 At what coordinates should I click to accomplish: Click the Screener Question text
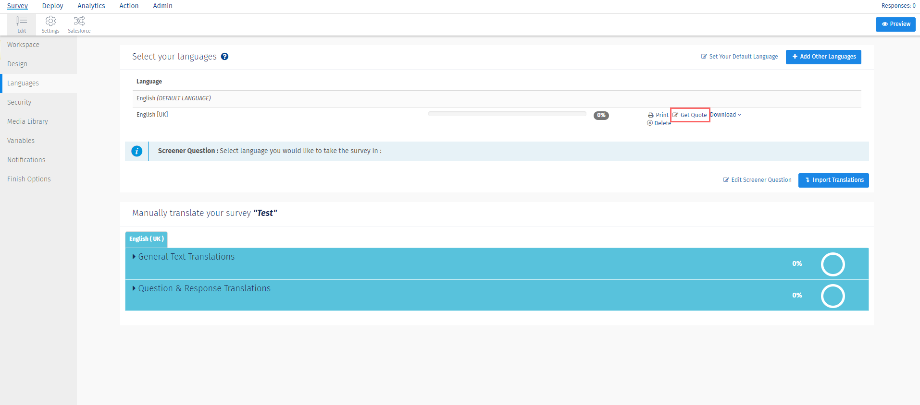click(270, 151)
